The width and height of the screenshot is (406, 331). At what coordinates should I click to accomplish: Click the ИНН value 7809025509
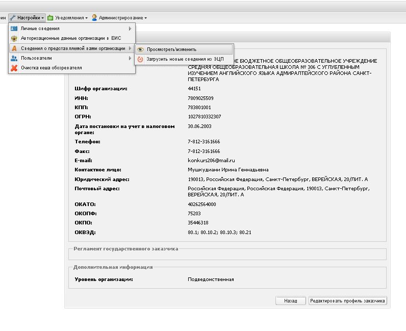200,98
